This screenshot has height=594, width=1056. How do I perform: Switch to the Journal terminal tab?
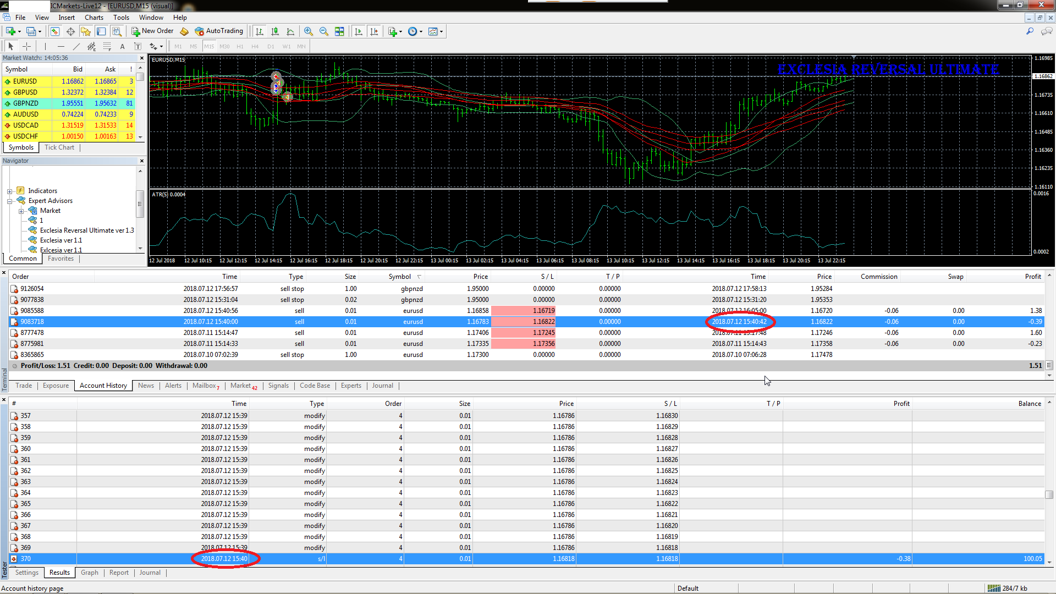click(x=382, y=386)
